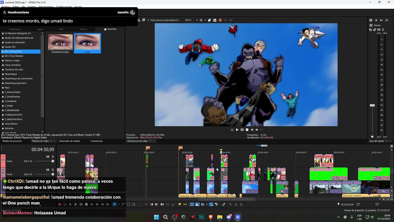Expand the grid overlay options arrow
Screen dimensions: 394x222
tap(205, 20)
